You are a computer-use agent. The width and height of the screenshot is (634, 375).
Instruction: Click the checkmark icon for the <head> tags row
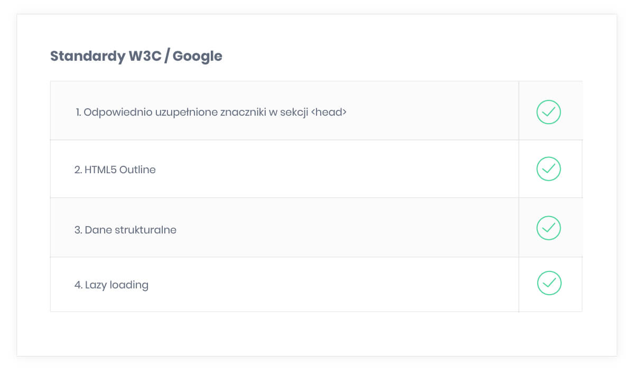coord(548,112)
